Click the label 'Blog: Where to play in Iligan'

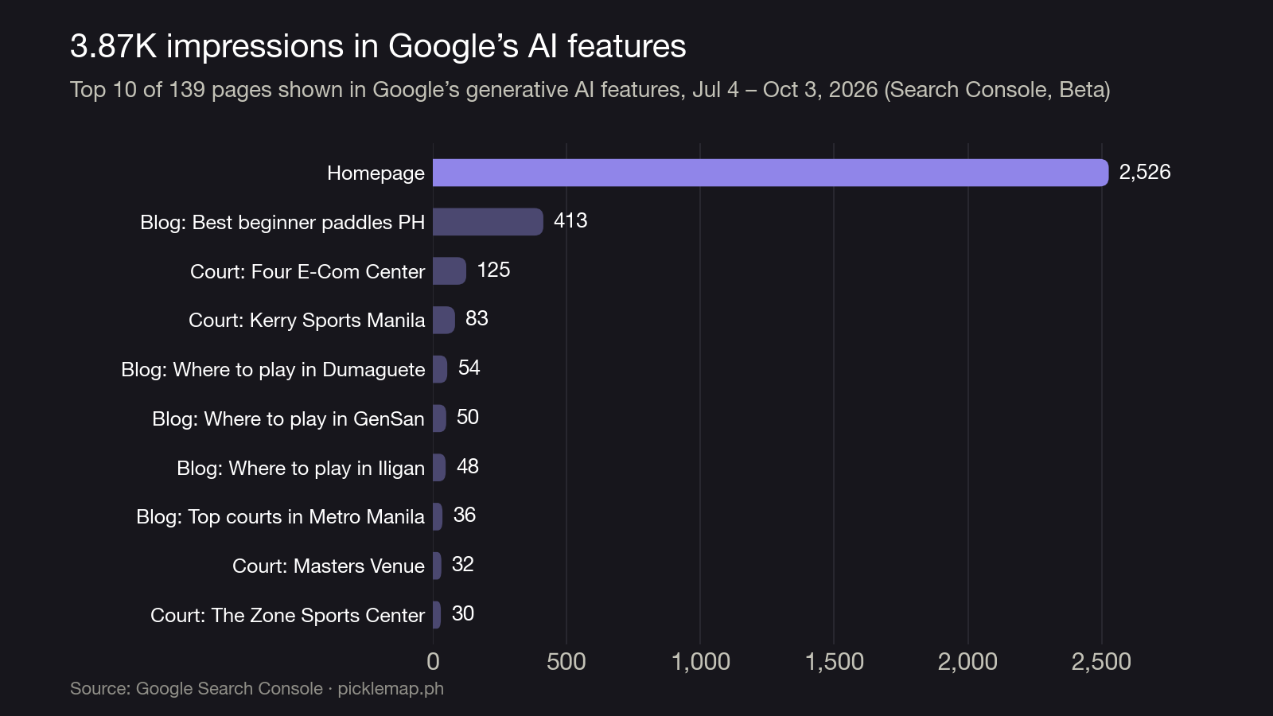click(301, 468)
